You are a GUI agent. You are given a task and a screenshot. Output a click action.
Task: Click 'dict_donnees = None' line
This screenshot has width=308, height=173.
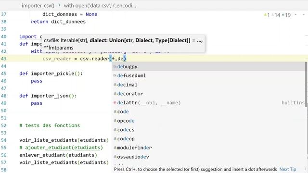(x=70, y=14)
